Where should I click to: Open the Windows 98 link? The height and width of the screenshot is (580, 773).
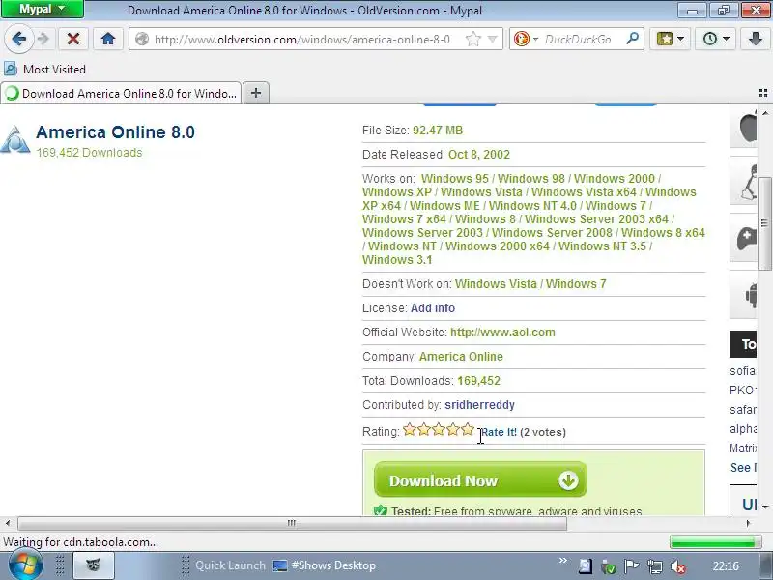click(x=530, y=179)
